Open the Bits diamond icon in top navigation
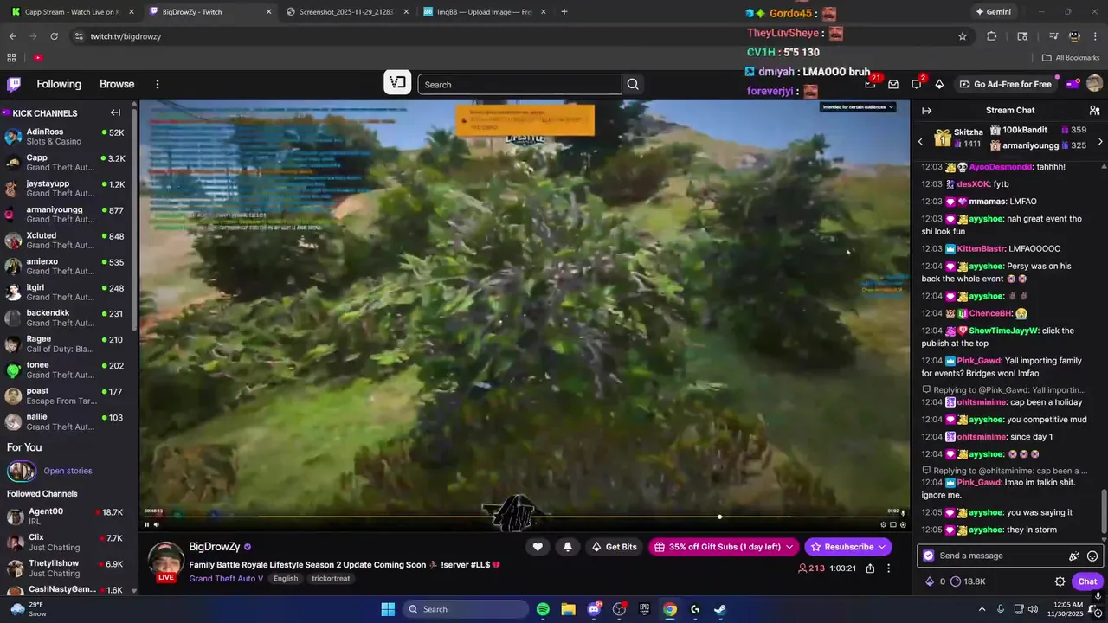The width and height of the screenshot is (1108, 623). pos(939,84)
